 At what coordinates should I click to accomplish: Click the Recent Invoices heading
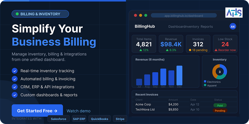click(147, 95)
